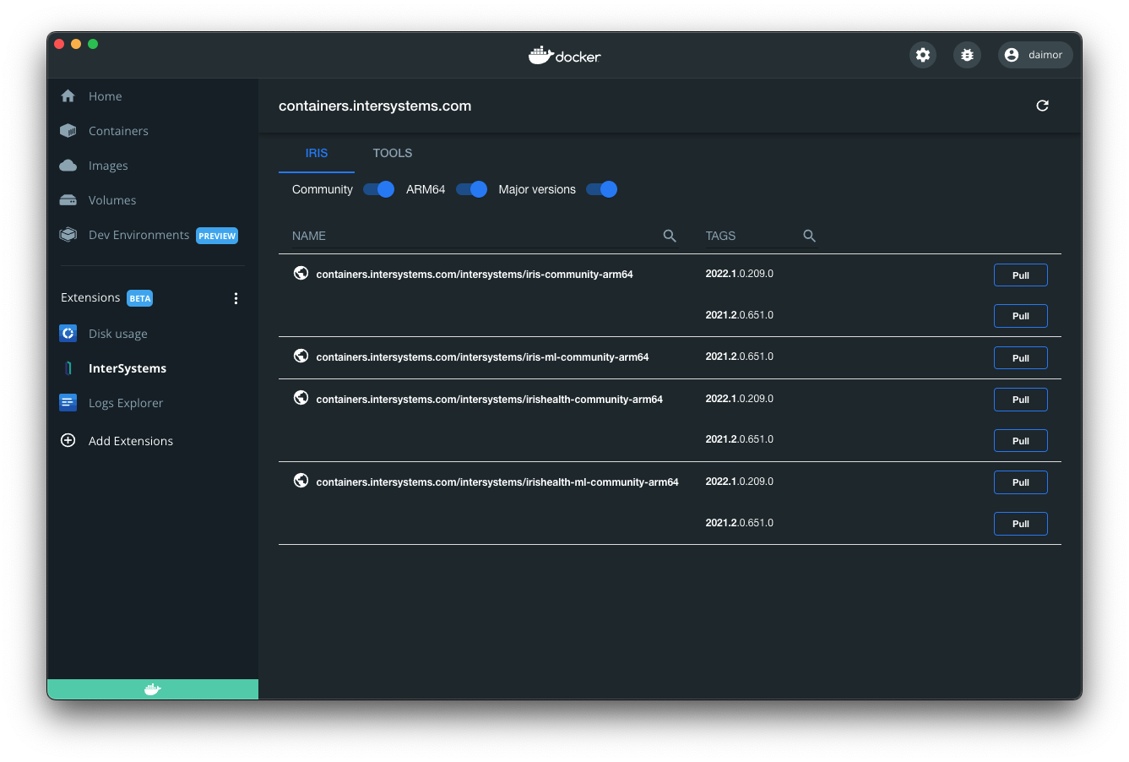Pull irishealth-ml-community-arm64 tag 2022.1.0.209.0

point(1020,482)
